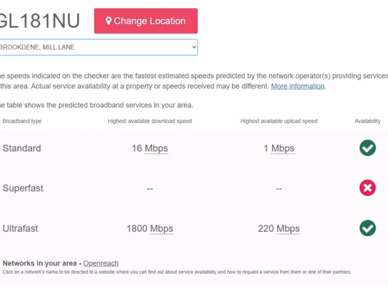The width and height of the screenshot is (388, 291).
Task: Click the 1800 Mbps Ultrafast download speed
Action: pos(150,228)
